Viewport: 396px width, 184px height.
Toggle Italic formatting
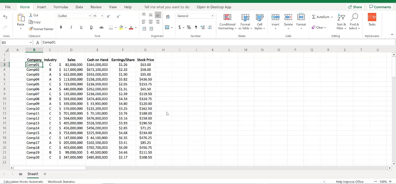click(71, 27)
